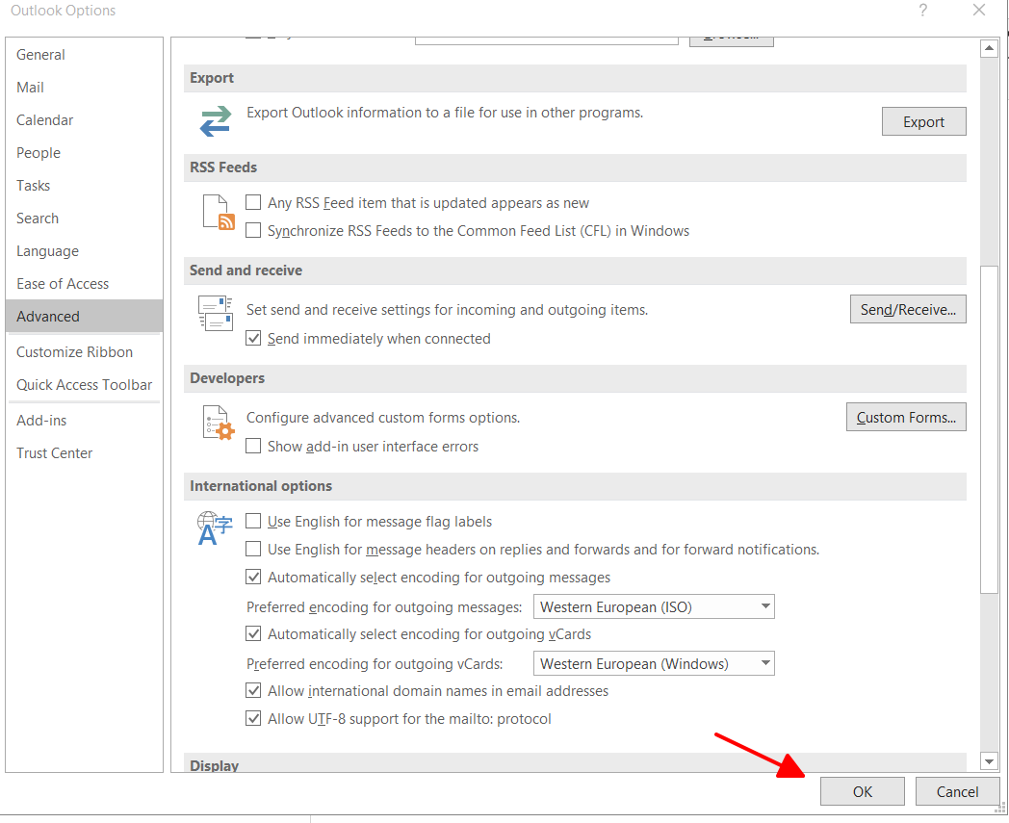Enable Show add-in user interface errors
The image size is (1009, 823).
click(253, 446)
